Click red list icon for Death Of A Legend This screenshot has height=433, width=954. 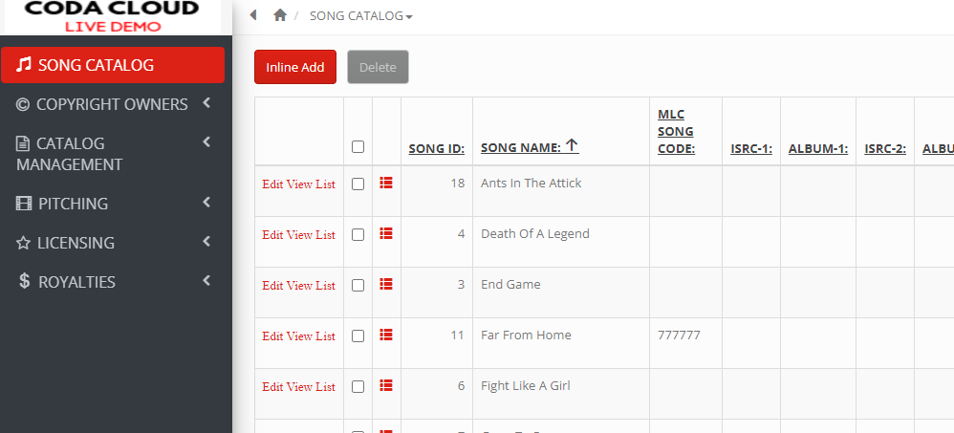[x=386, y=233]
